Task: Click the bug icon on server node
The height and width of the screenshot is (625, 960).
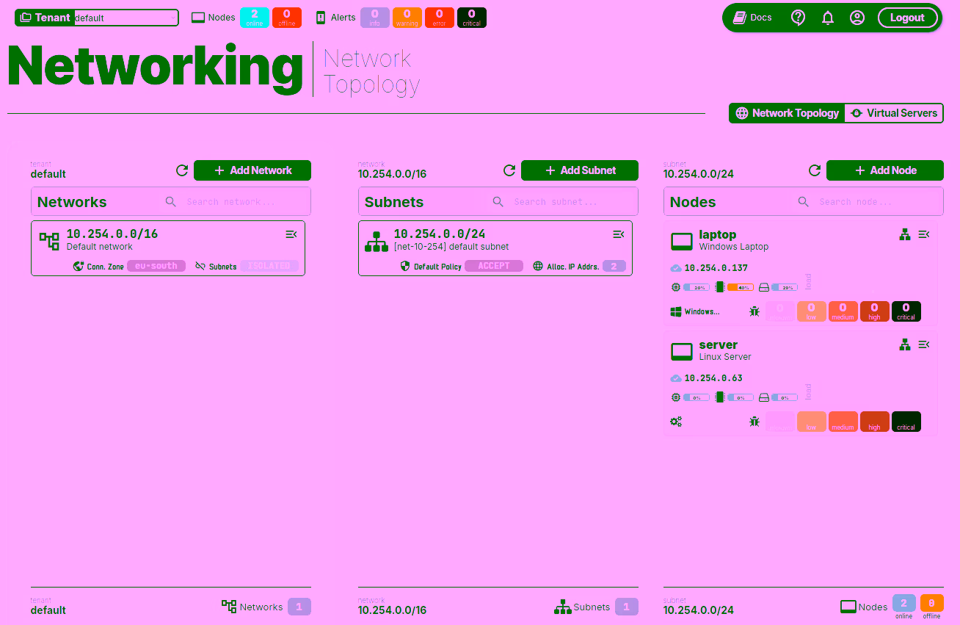Action: [754, 422]
